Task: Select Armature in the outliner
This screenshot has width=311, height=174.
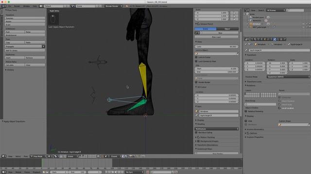Action: [257, 24]
